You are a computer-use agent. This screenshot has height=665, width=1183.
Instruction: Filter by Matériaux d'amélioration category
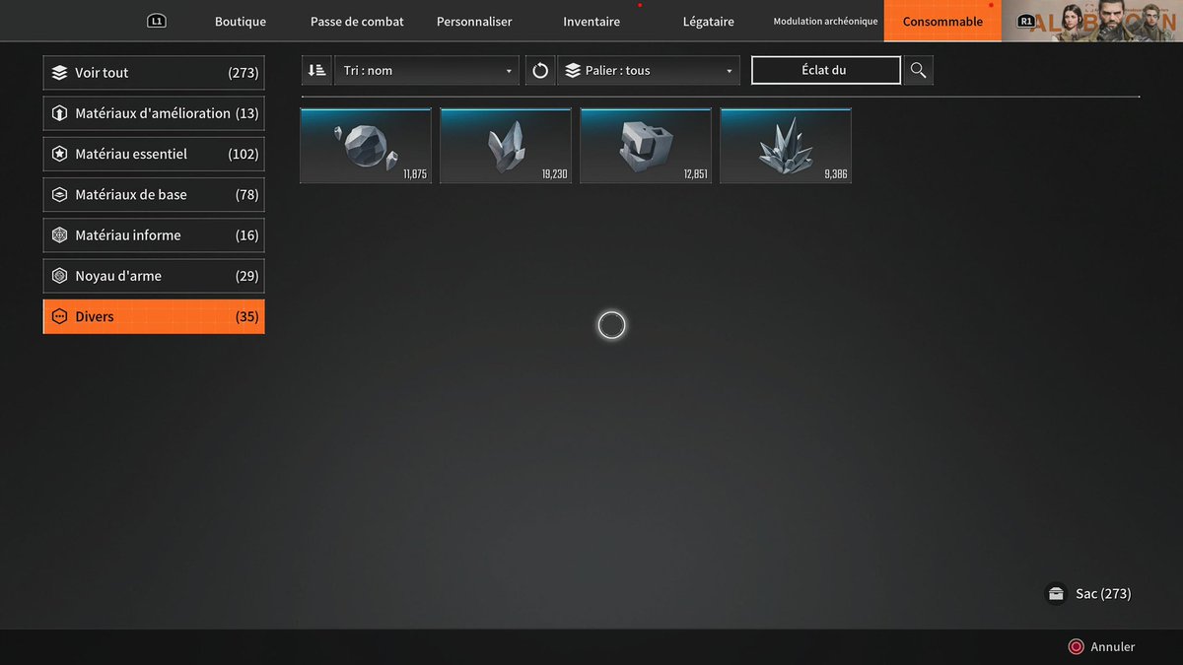[x=154, y=113]
